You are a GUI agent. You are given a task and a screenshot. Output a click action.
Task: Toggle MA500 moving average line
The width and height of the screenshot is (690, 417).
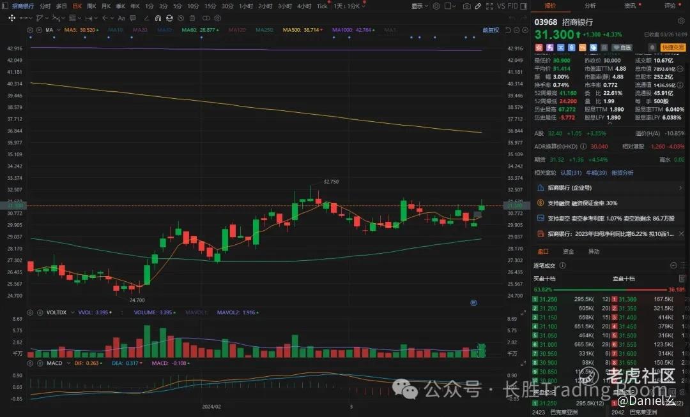click(303, 30)
